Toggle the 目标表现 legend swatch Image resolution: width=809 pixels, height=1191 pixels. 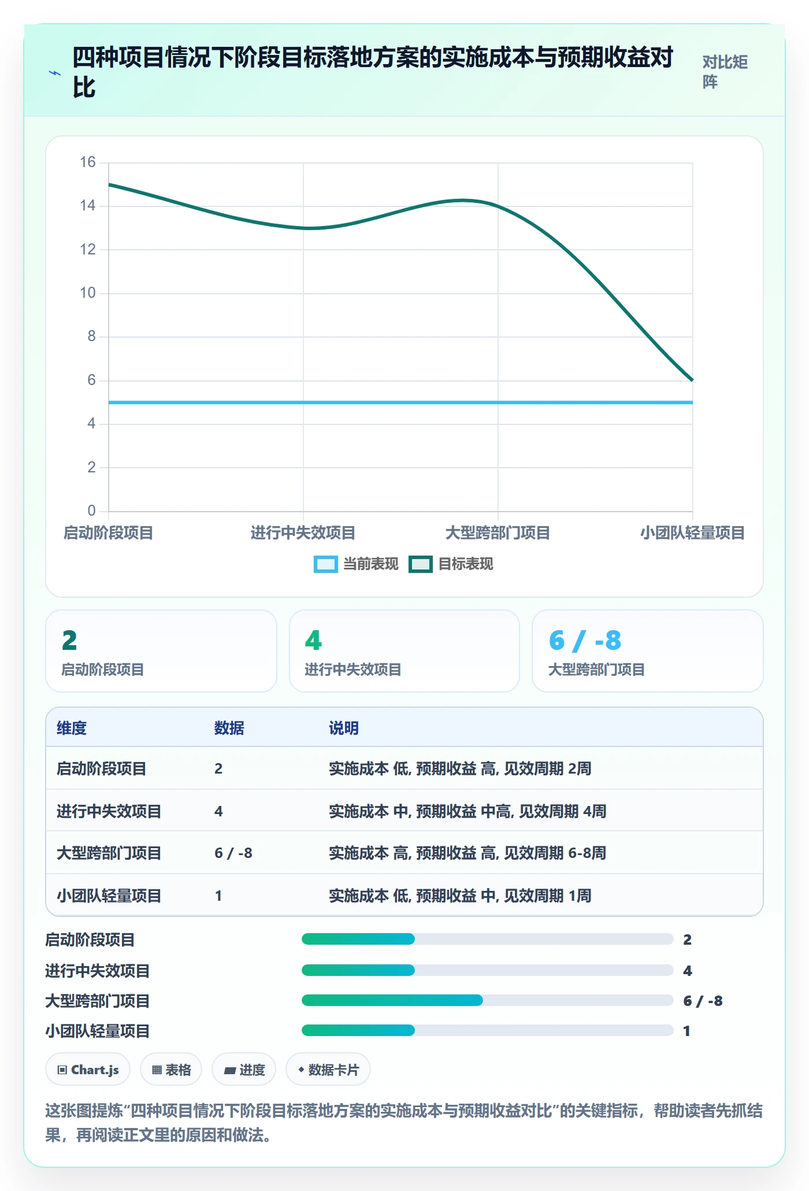420,564
